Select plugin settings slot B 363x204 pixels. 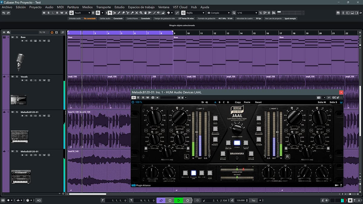click(220, 102)
